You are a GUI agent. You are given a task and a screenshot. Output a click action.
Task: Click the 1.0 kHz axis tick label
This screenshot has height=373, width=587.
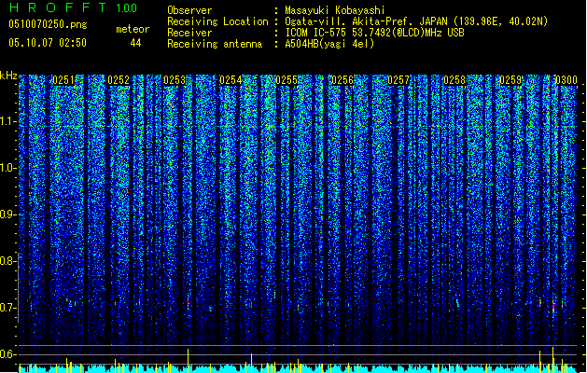point(7,168)
